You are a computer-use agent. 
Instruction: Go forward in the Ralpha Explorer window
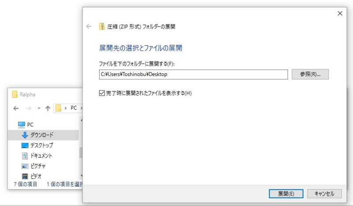(x=29, y=108)
